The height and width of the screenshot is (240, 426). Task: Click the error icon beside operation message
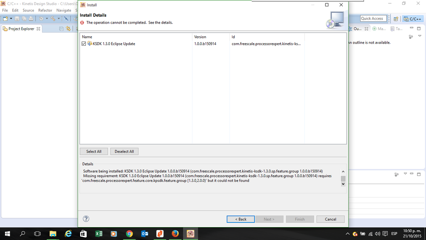tap(82, 23)
